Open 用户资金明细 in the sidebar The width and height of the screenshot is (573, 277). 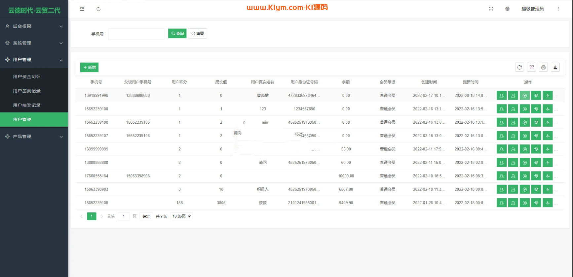coord(34,77)
